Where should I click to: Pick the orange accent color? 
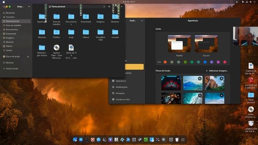click(x=165, y=62)
